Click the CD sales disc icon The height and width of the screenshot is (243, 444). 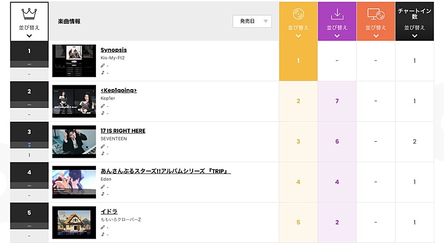tap(298, 14)
